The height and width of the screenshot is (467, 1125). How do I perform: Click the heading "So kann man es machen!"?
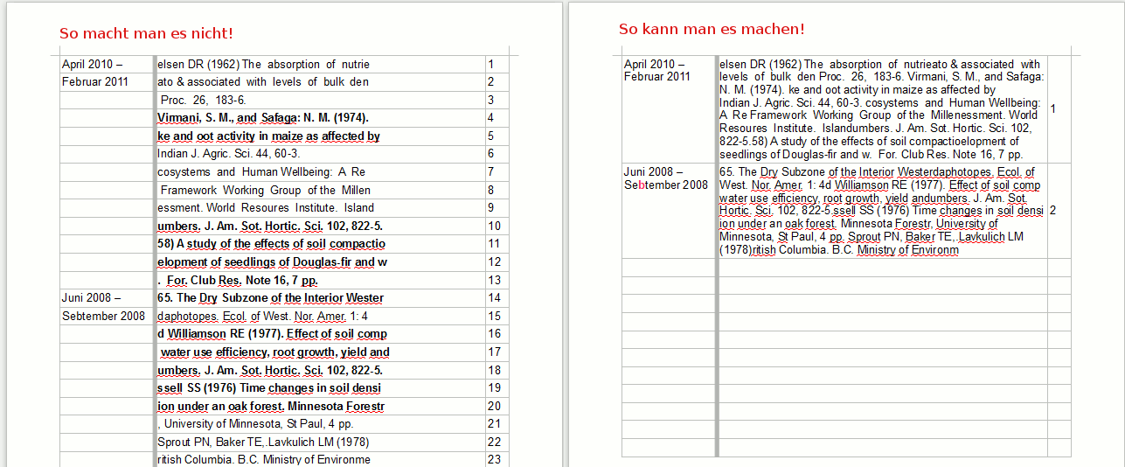tap(712, 30)
